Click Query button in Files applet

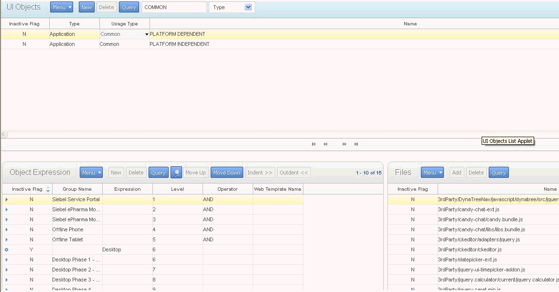pyautogui.click(x=498, y=173)
